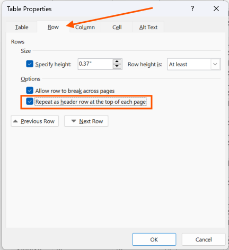229x250 pixels.
Task: Increase row height with up spinner arrow
Action: 117,61
